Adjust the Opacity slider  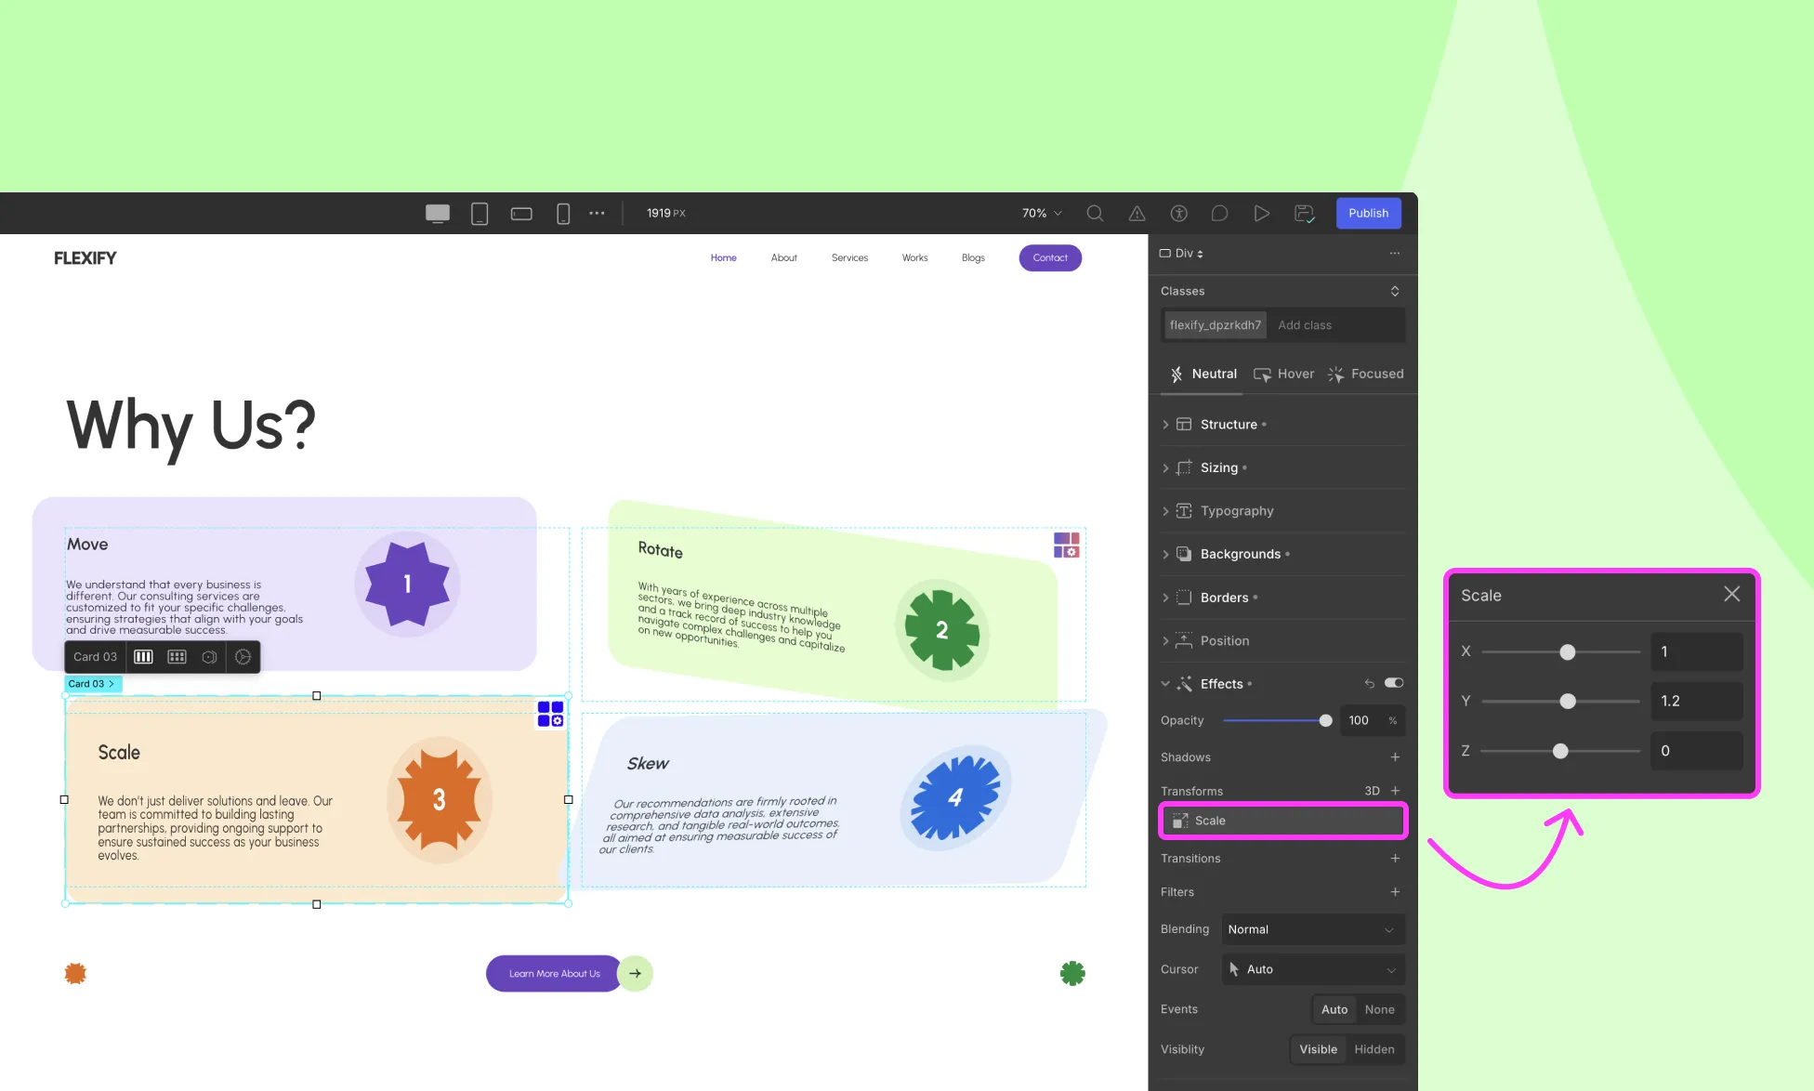[x=1277, y=721]
